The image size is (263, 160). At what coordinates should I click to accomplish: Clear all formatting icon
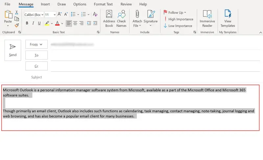point(95,14)
